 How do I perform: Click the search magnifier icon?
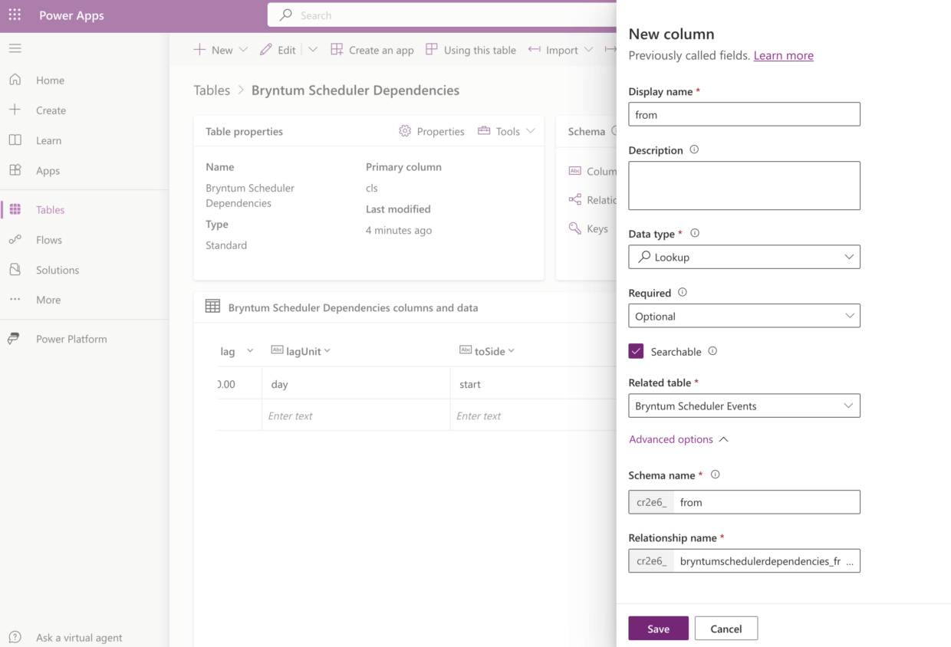point(284,15)
